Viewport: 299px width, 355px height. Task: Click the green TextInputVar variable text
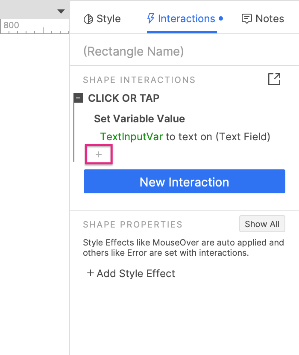click(x=131, y=136)
